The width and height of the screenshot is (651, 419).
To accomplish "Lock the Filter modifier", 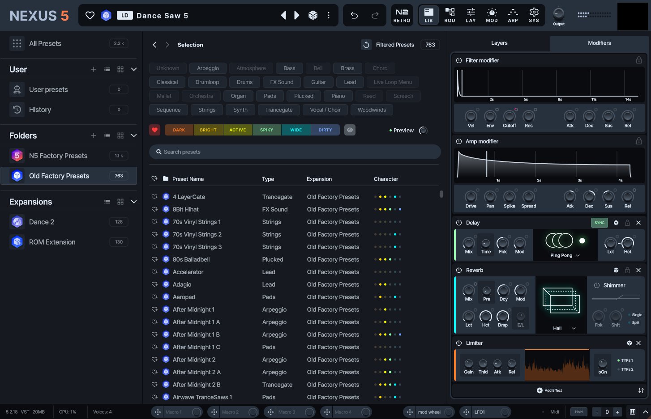I will 639,60.
